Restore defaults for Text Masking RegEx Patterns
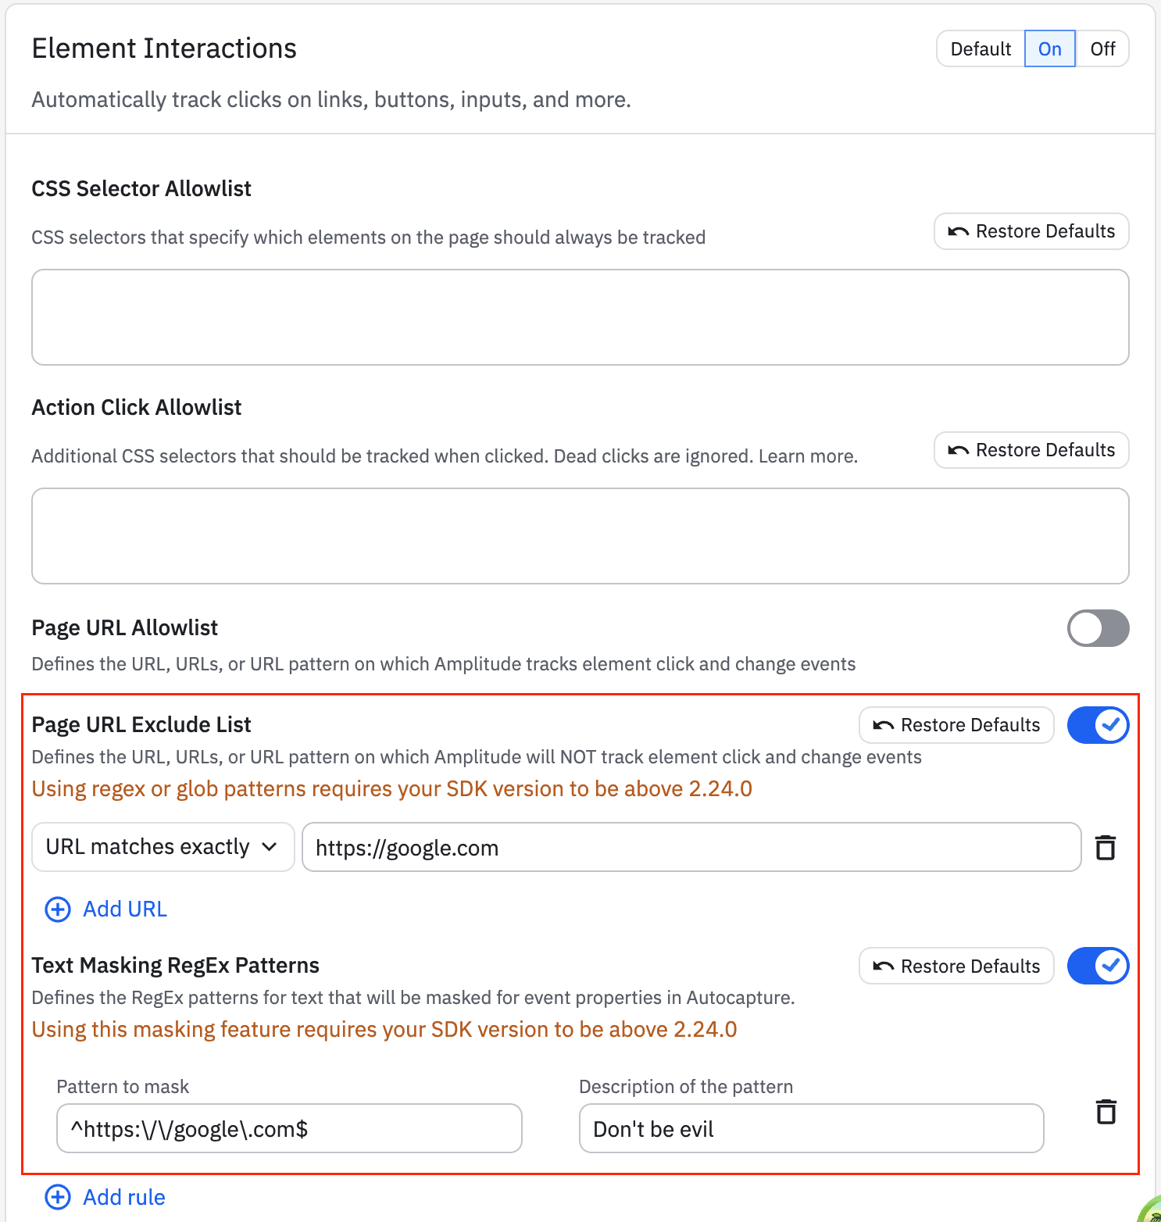 [956, 967]
